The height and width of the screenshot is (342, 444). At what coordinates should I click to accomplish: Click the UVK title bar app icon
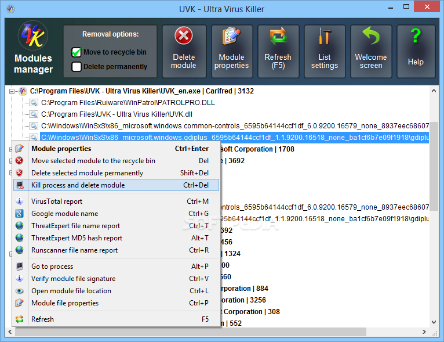tap(11, 9)
